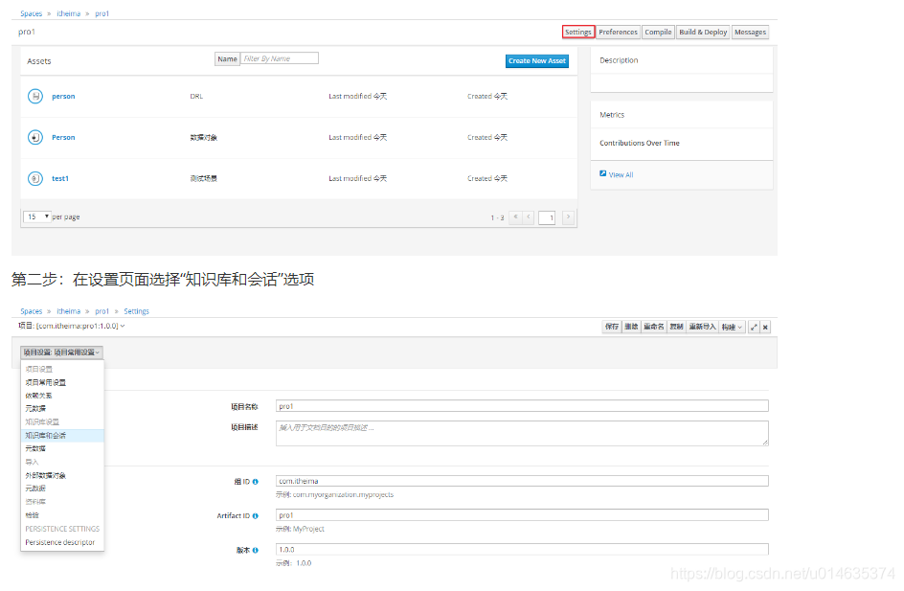Open the Name filter type selector
This screenshot has width=904, height=591.
point(227,58)
